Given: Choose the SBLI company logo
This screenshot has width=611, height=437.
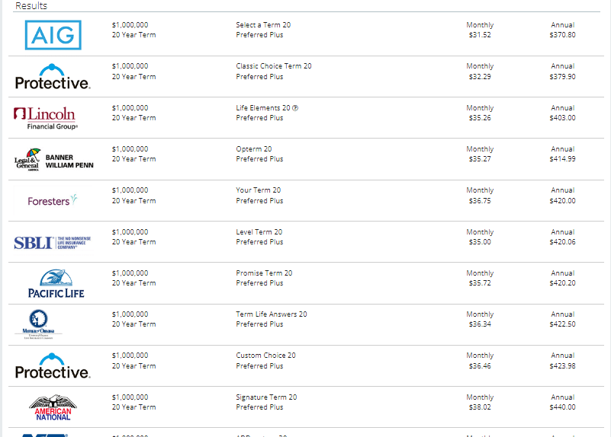Looking at the screenshot, I should [x=52, y=243].
